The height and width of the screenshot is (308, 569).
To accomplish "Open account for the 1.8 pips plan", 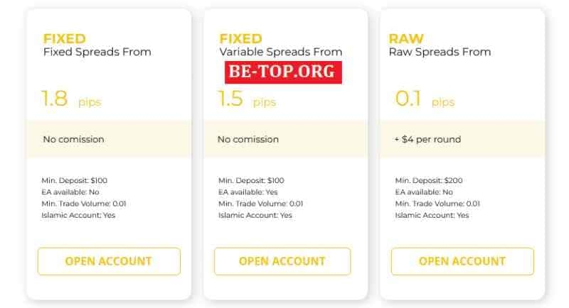I will coord(109,261).
